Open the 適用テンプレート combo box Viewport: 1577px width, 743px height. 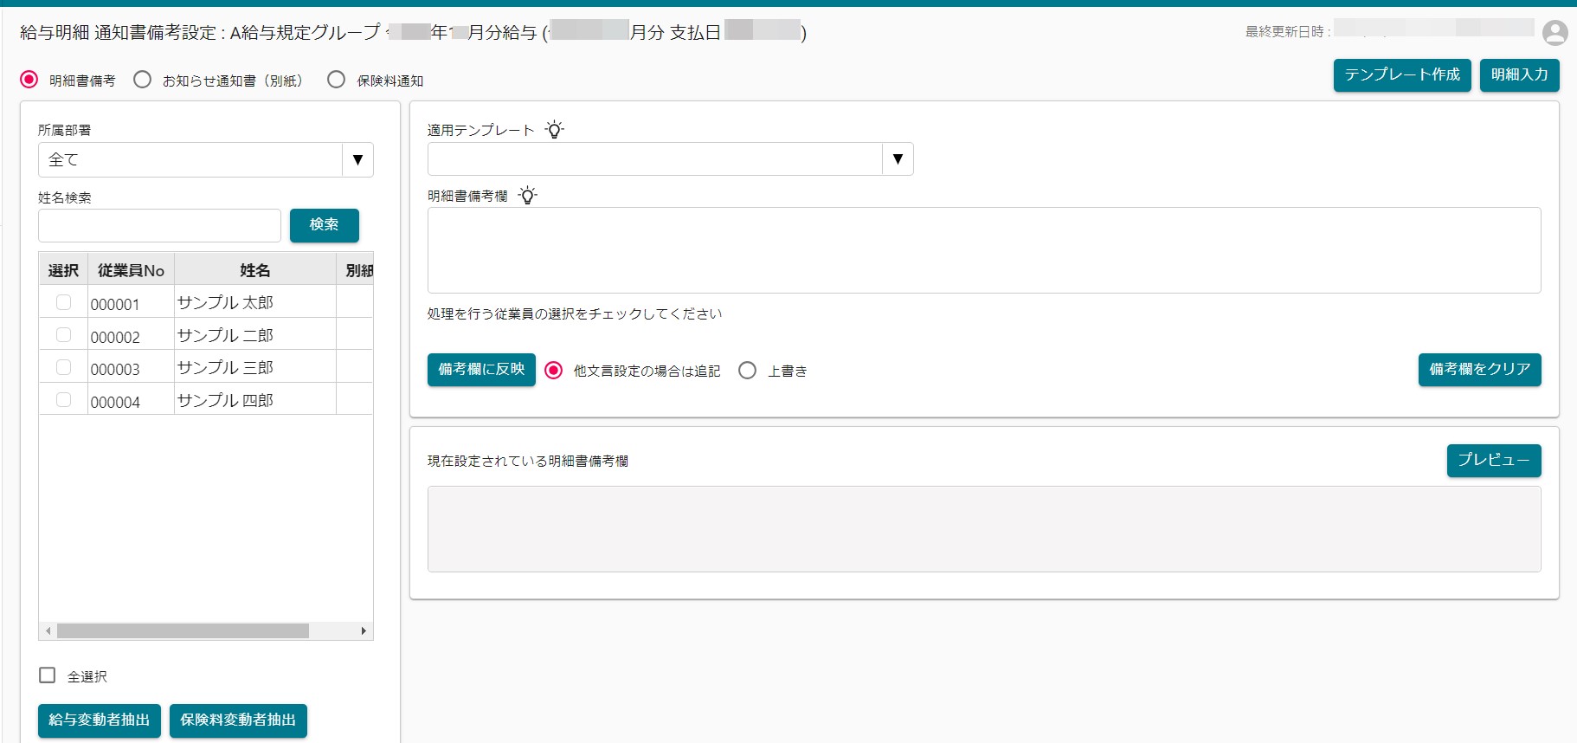click(671, 158)
